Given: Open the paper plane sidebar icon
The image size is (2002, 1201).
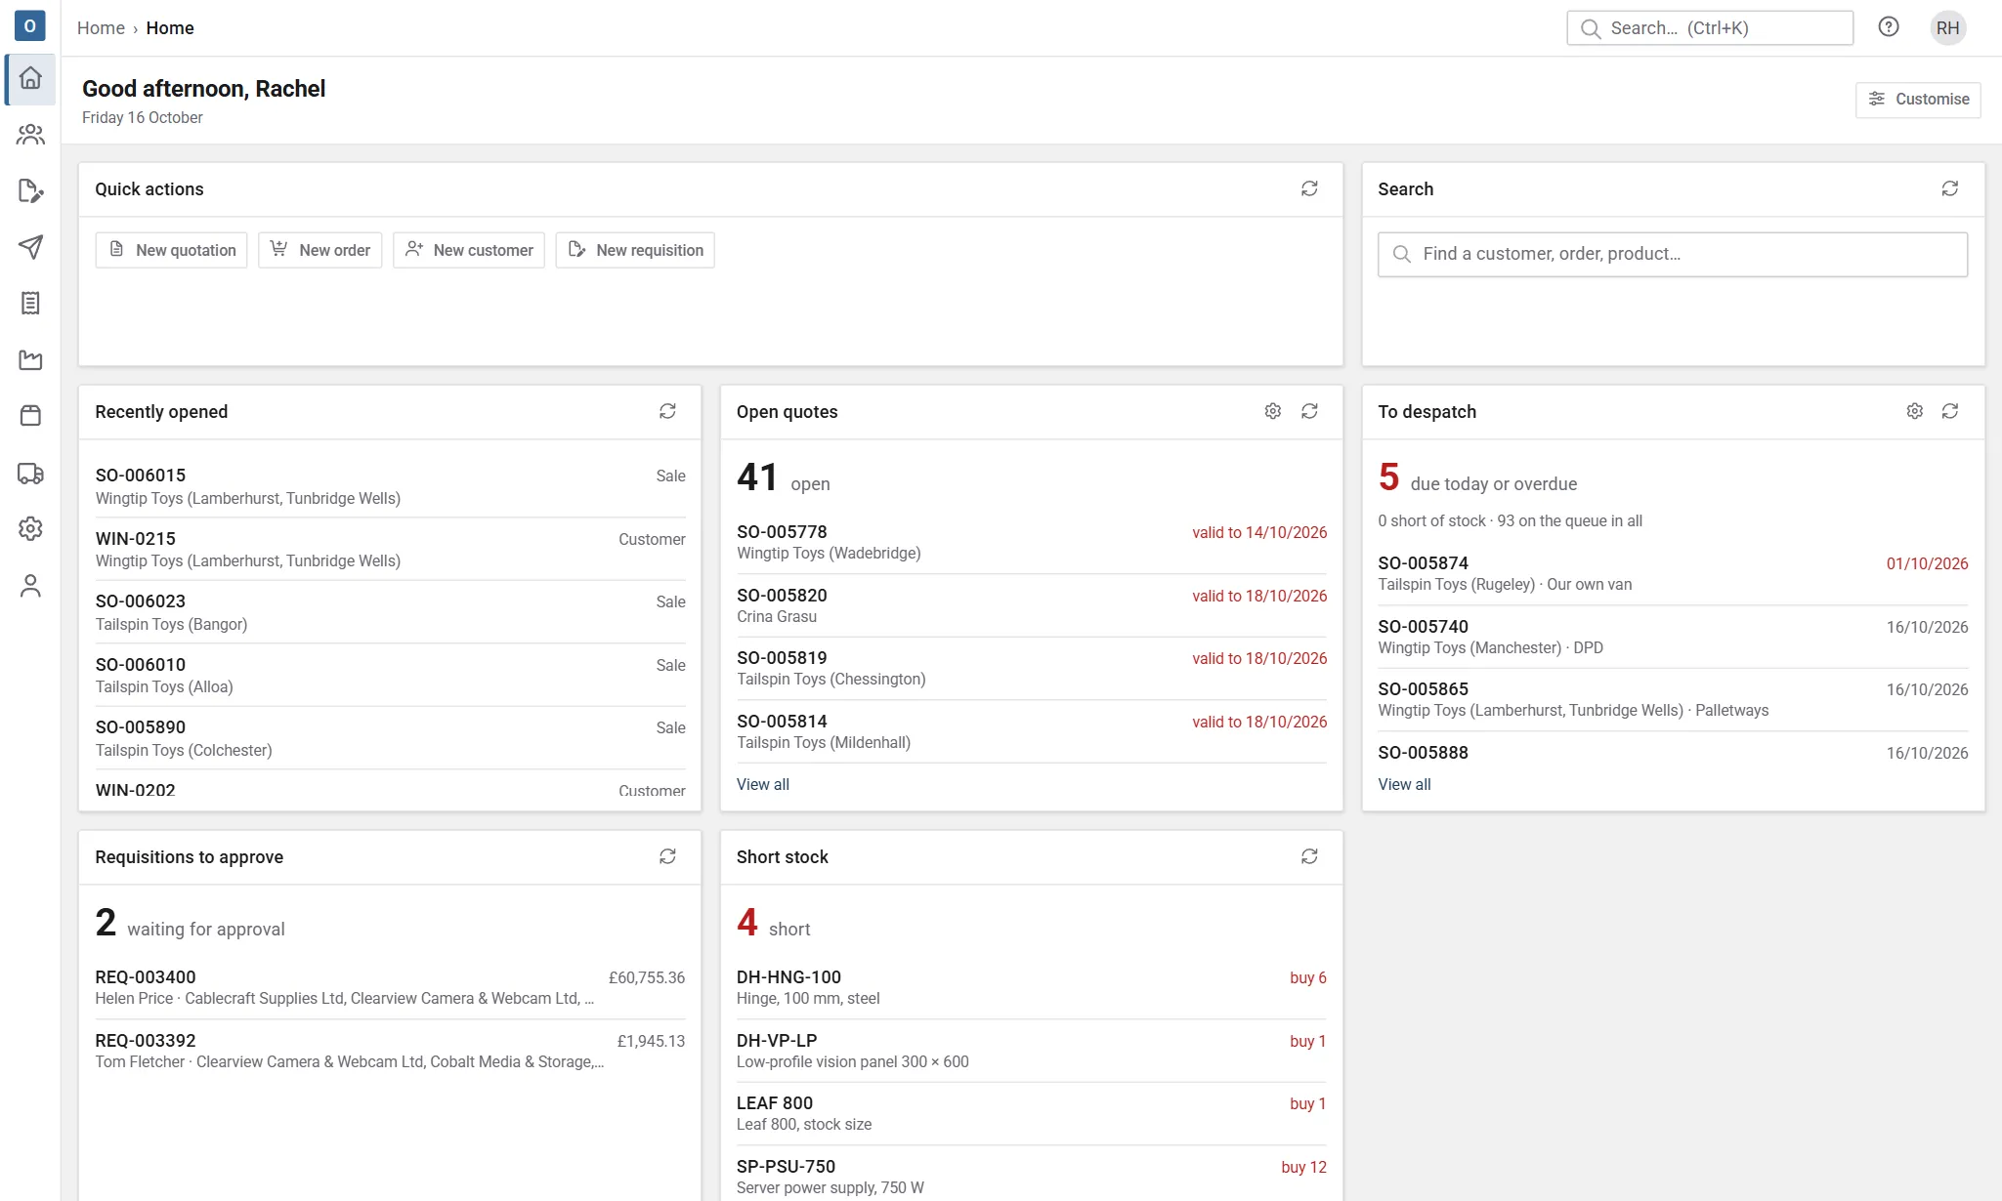Looking at the screenshot, I should pyautogui.click(x=30, y=247).
